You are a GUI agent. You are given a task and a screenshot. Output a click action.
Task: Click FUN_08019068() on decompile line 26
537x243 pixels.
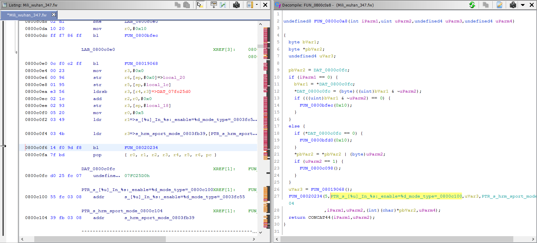331,189
